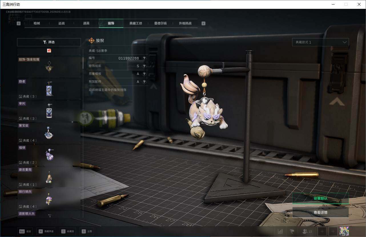Click the S 出售 button
The height and width of the screenshot is (237, 366).
pyautogui.click(x=87, y=232)
